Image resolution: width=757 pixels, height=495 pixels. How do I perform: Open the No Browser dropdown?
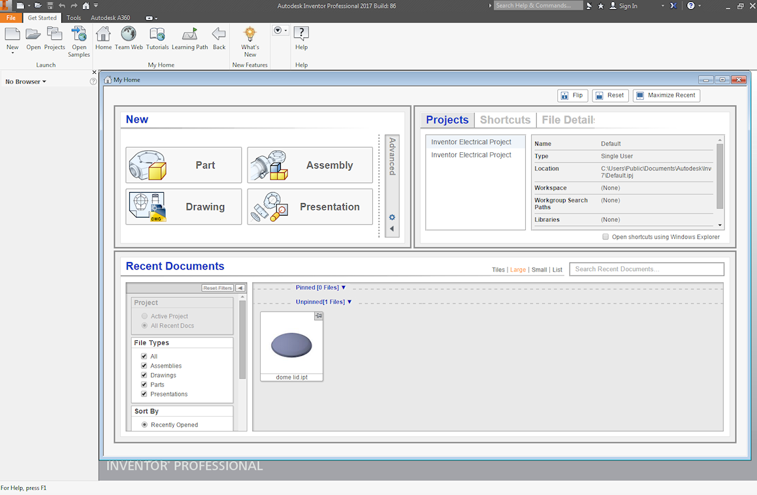coord(25,82)
